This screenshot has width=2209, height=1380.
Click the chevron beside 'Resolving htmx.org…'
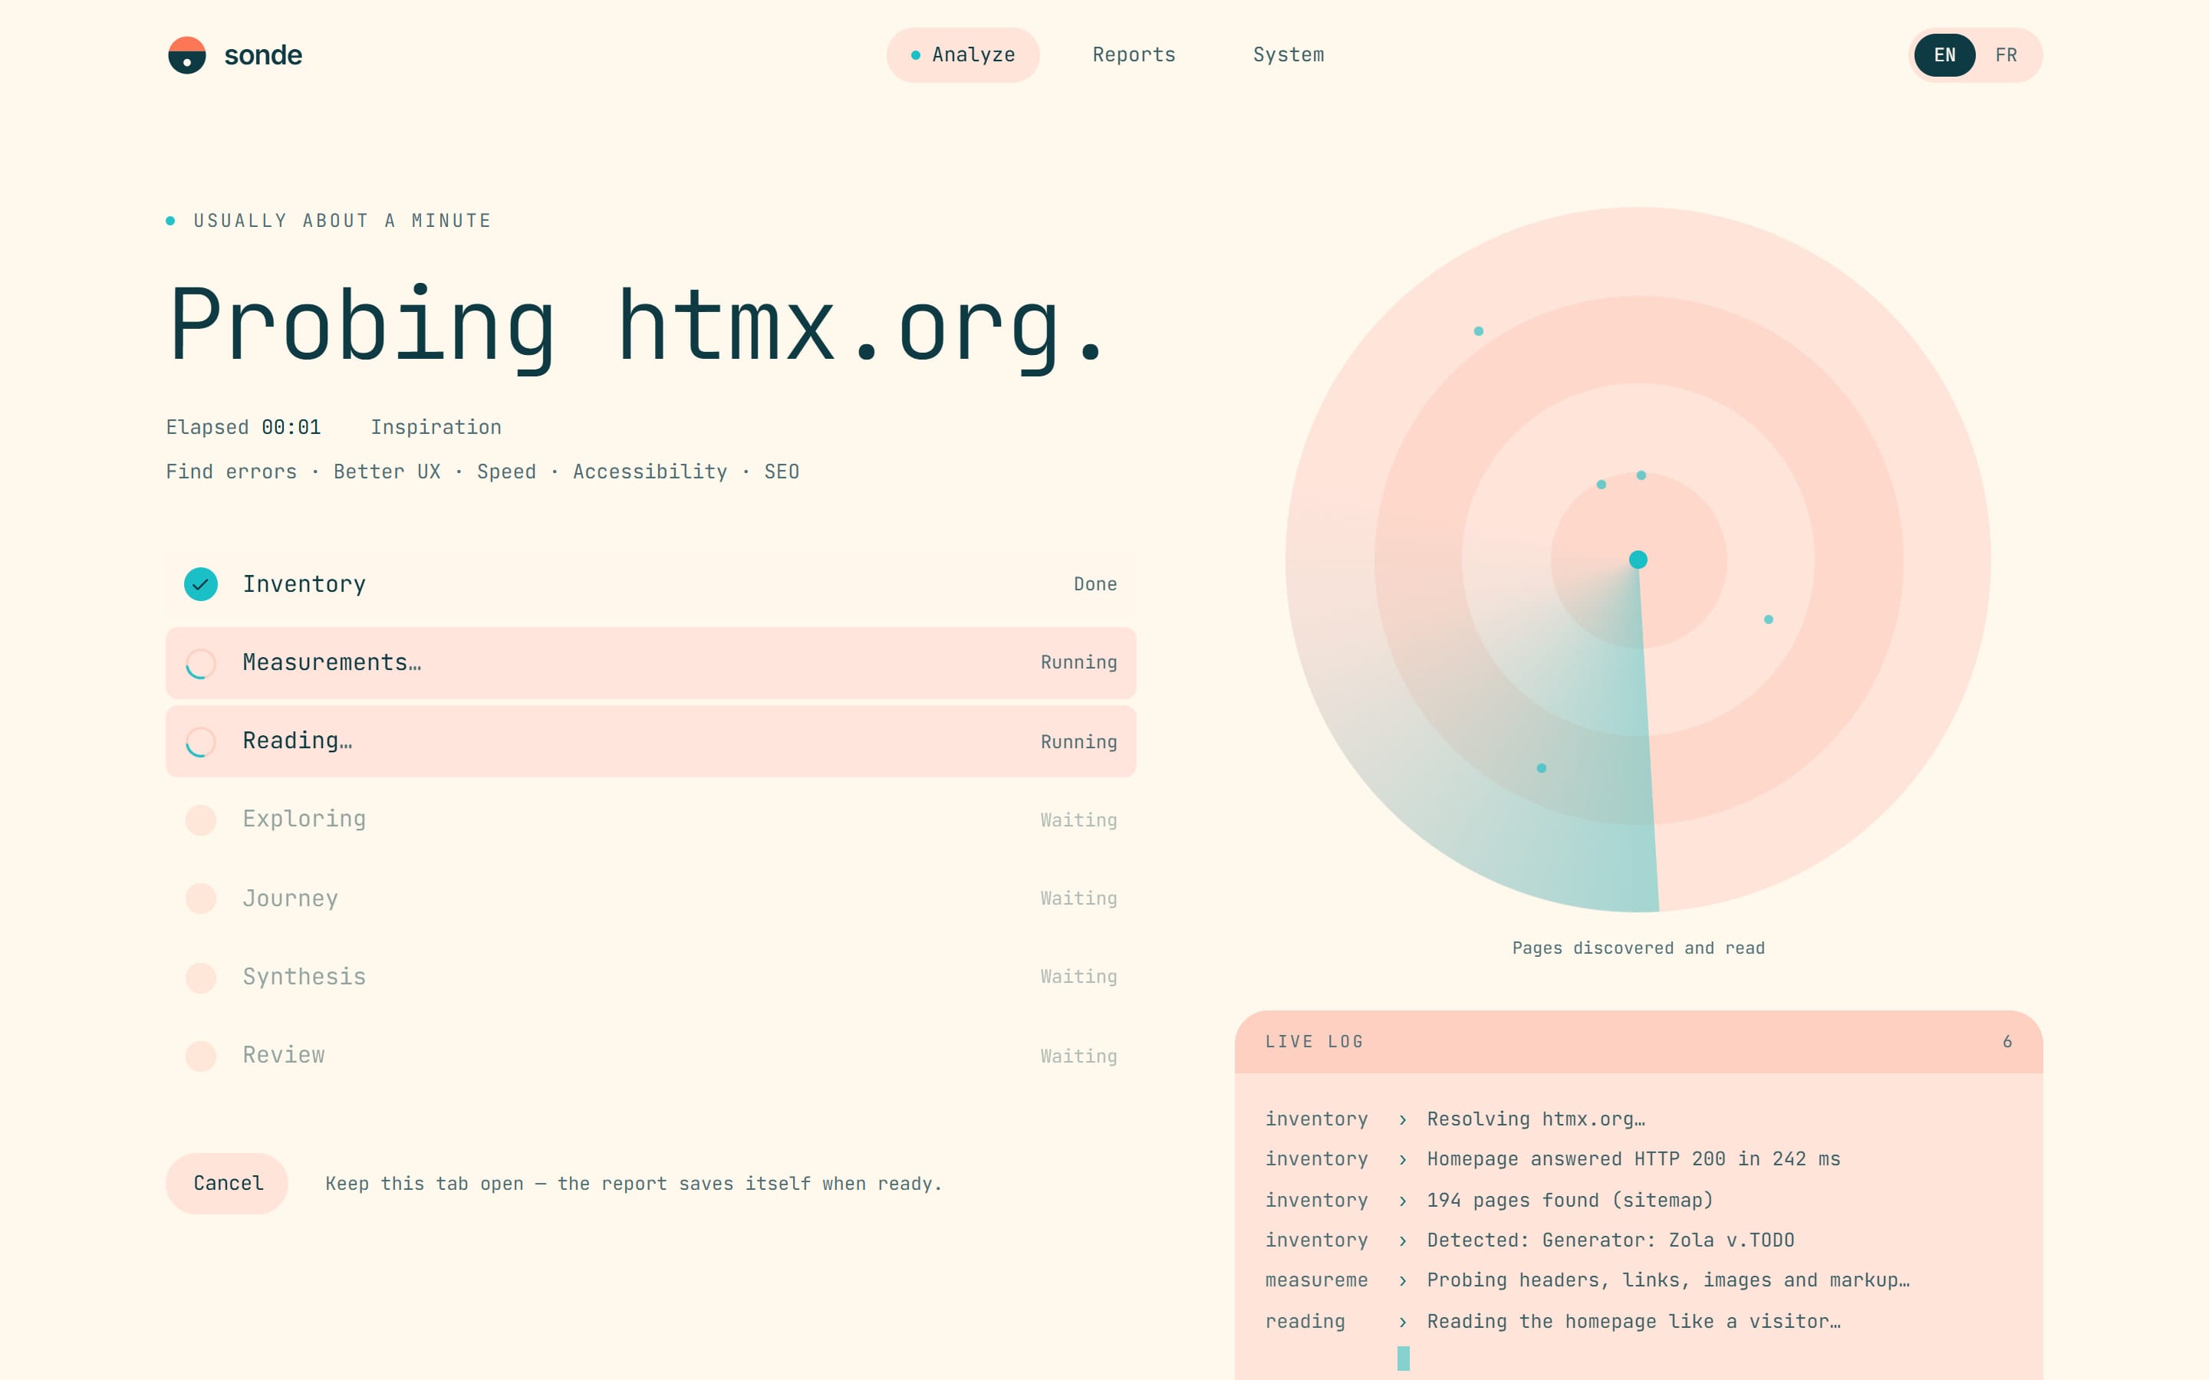(x=1402, y=1120)
